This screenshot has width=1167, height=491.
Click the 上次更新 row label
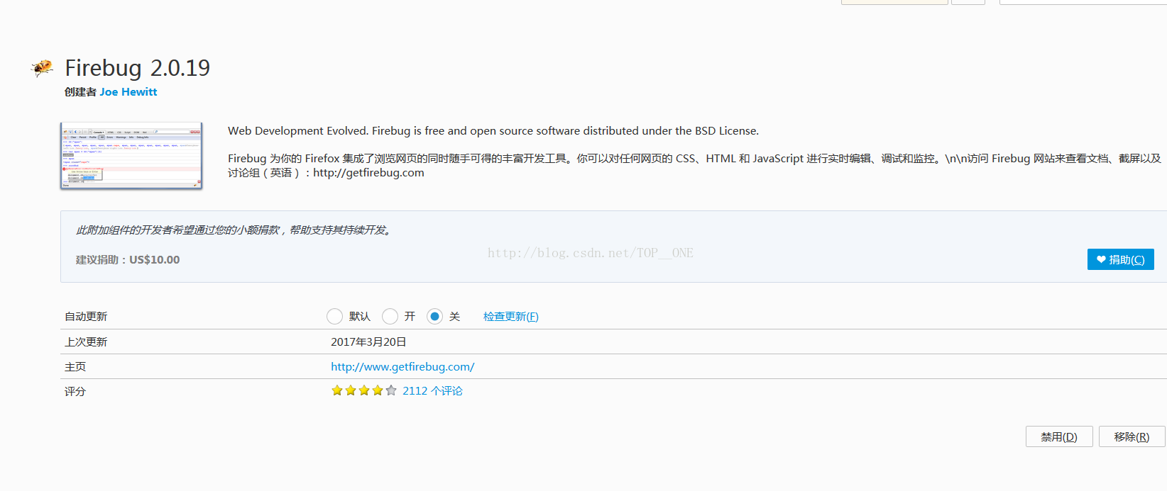pyautogui.click(x=86, y=342)
